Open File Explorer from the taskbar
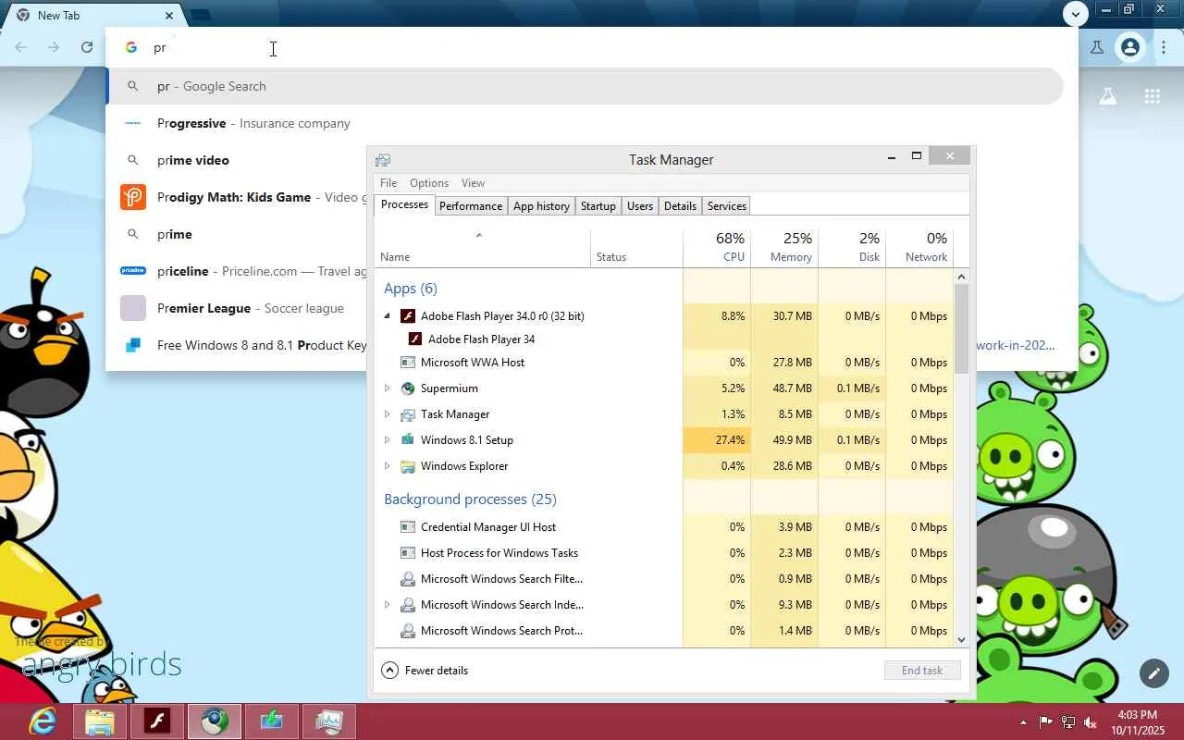Screen dimensions: 1184x740 click(100, 721)
